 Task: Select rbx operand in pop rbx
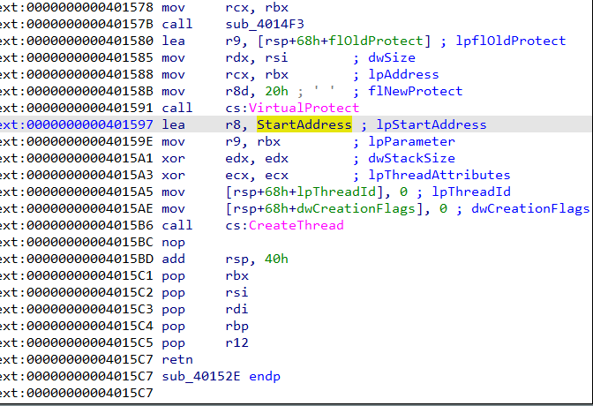tap(236, 275)
